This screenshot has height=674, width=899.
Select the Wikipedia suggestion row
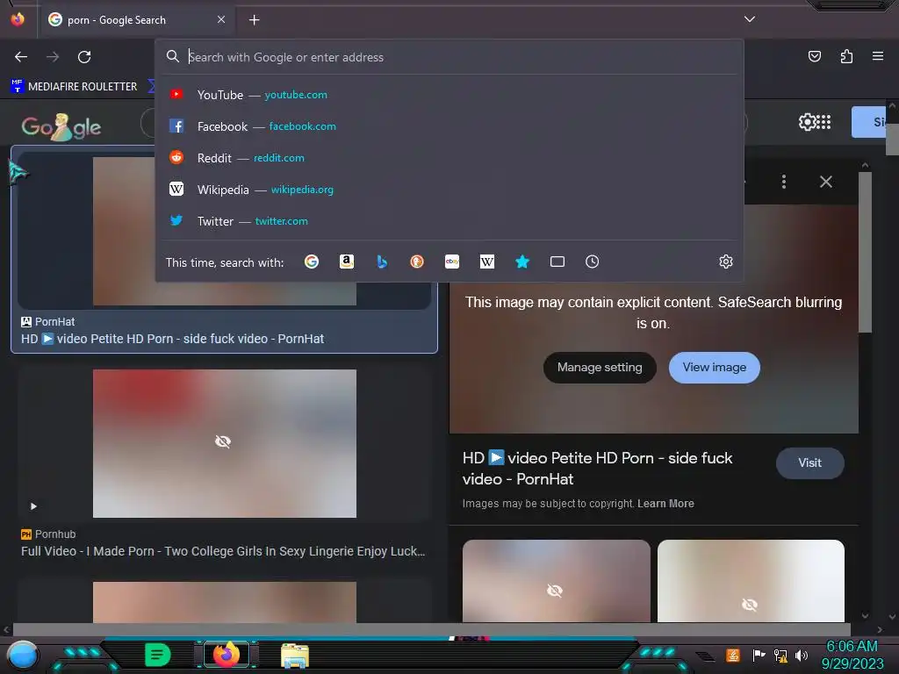[x=449, y=190]
